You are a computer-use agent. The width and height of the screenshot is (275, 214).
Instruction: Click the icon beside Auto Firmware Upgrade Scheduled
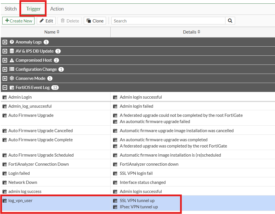click(x=5, y=155)
